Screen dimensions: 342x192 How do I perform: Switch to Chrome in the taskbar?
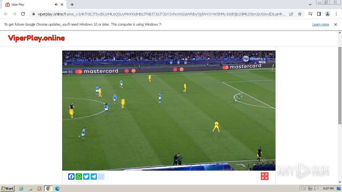coord(48,189)
